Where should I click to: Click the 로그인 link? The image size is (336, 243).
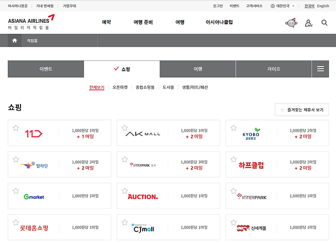tap(218, 6)
